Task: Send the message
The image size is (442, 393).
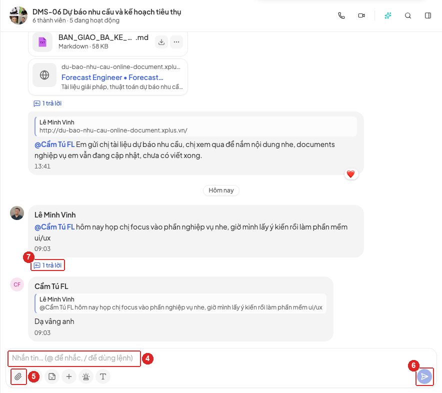Action: click(x=424, y=376)
